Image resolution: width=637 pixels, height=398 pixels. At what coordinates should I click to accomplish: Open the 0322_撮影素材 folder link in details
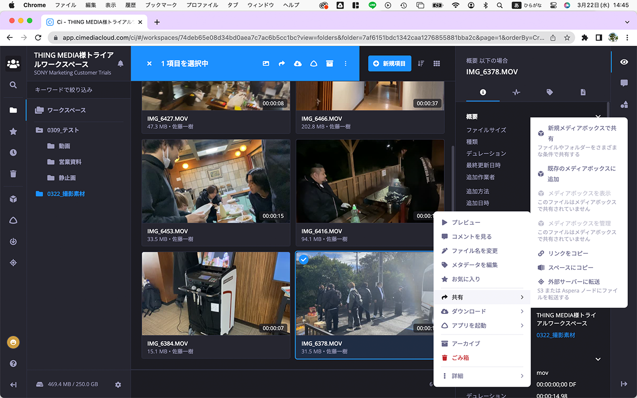[555, 335]
